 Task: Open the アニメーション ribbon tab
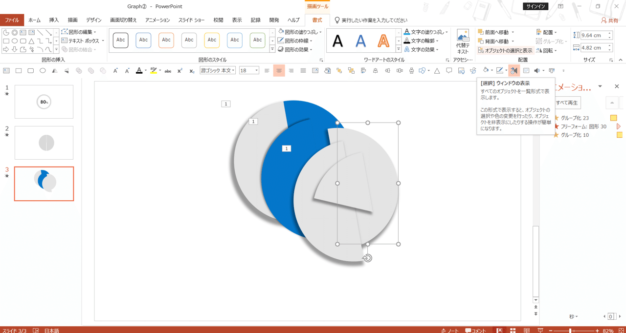click(157, 20)
